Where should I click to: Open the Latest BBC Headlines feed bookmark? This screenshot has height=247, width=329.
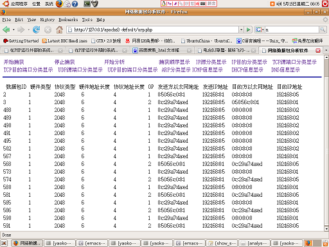[65, 41]
